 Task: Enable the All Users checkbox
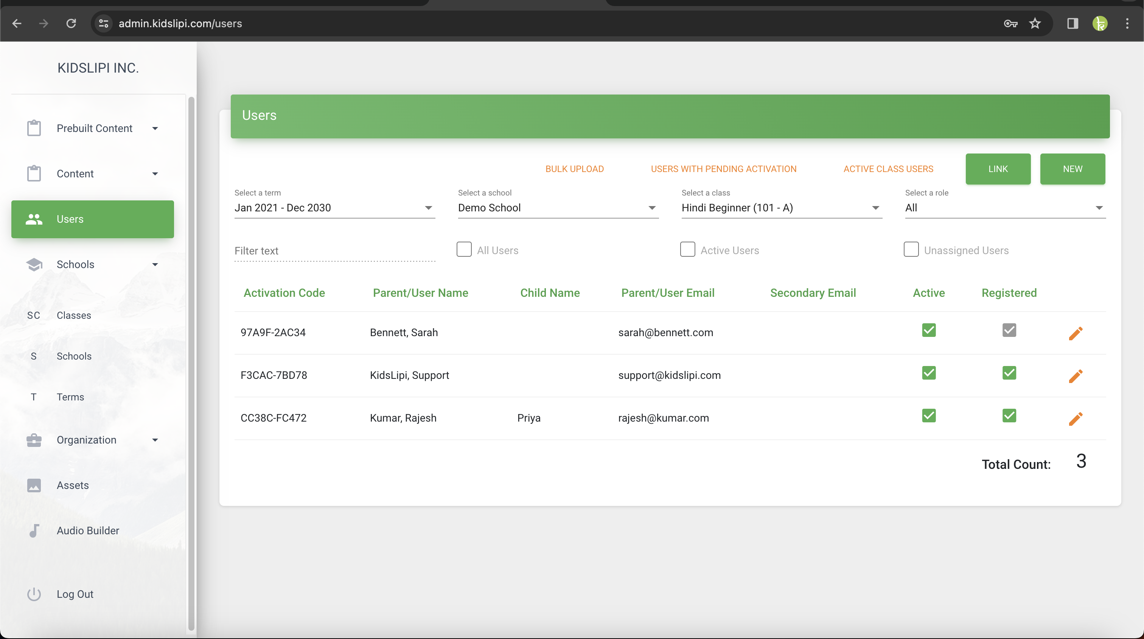click(x=464, y=250)
